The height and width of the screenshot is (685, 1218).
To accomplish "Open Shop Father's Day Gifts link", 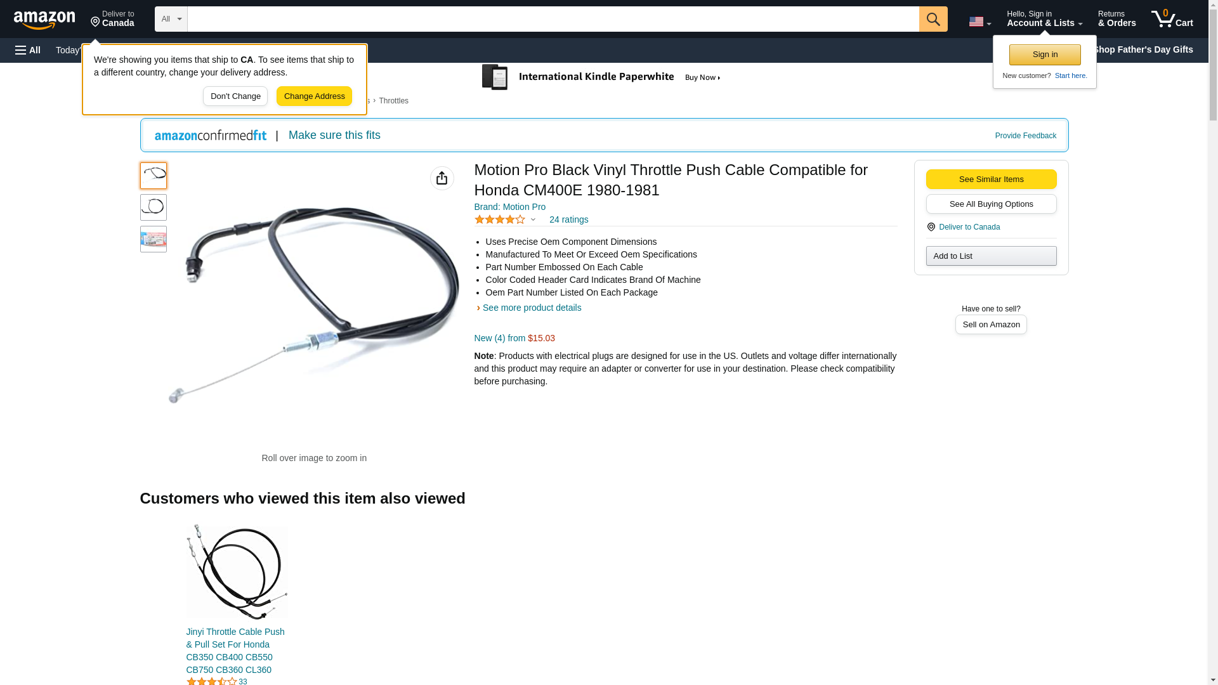I will point(1143,49).
